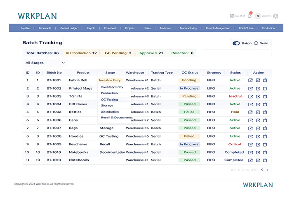Click trash icon in Hoodies row
This screenshot has height=197, width=292.
(265, 136)
